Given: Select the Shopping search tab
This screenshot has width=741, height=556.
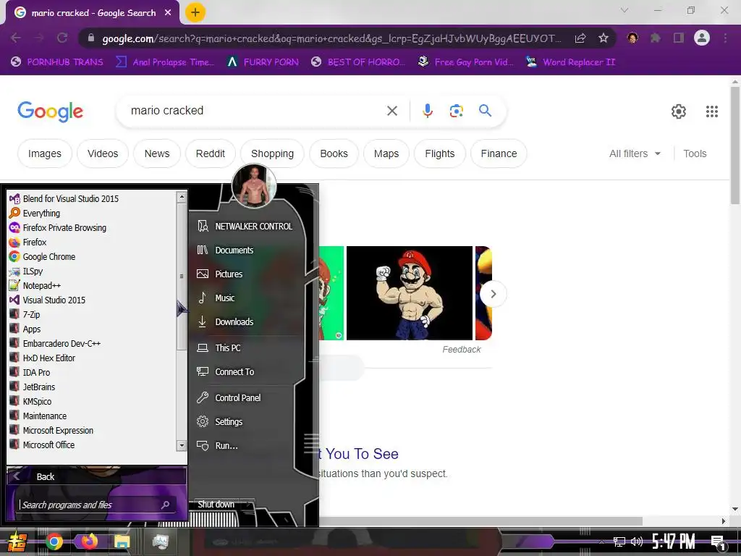Looking at the screenshot, I should (x=272, y=153).
